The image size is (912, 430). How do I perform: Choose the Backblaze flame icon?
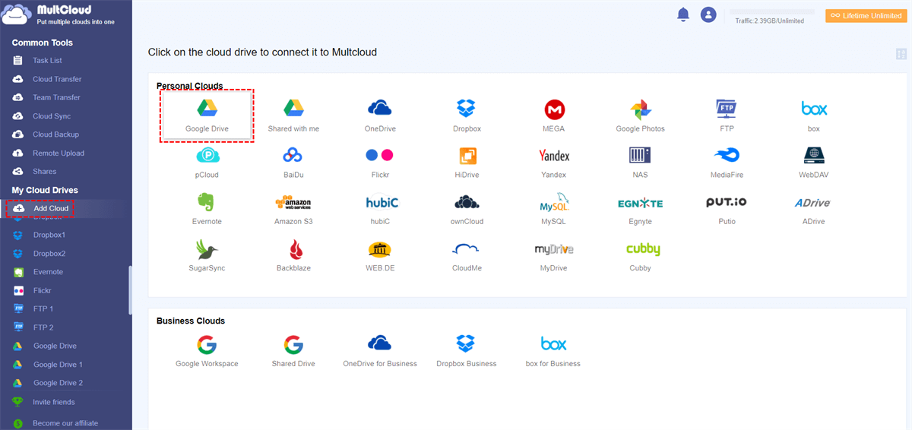293,249
